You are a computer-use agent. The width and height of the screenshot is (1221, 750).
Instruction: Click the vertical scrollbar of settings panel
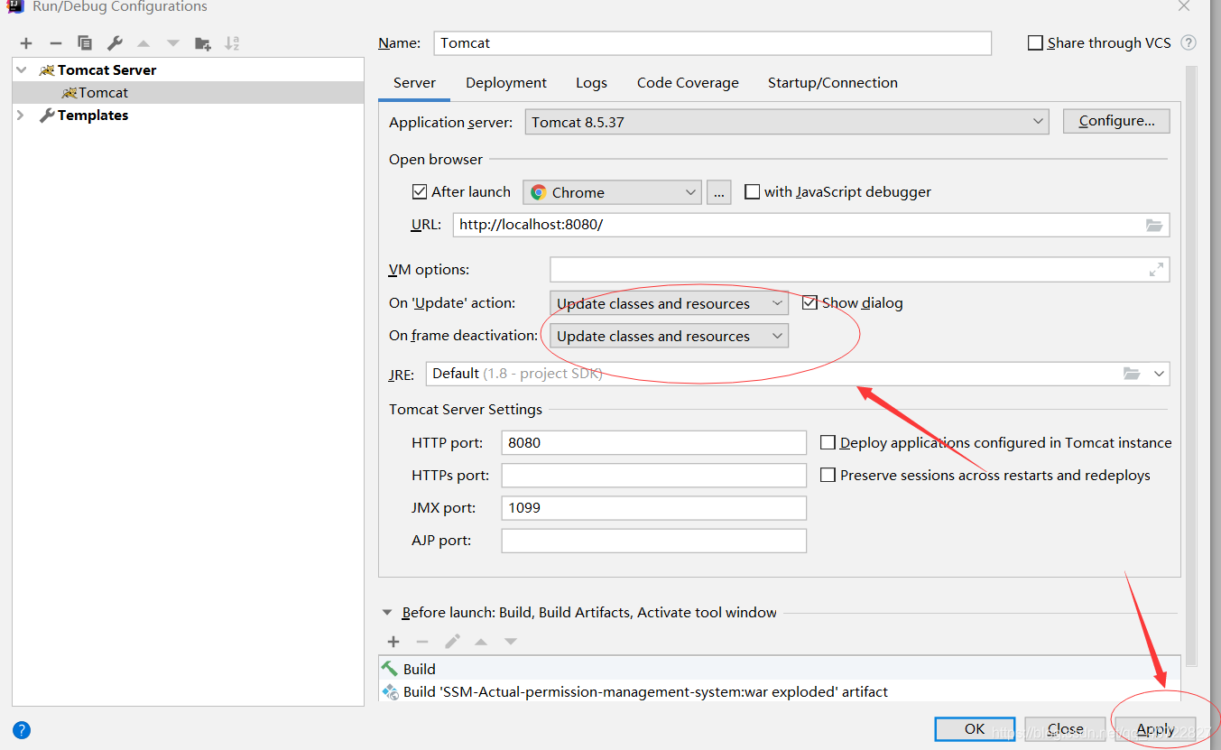pyautogui.click(x=1191, y=366)
